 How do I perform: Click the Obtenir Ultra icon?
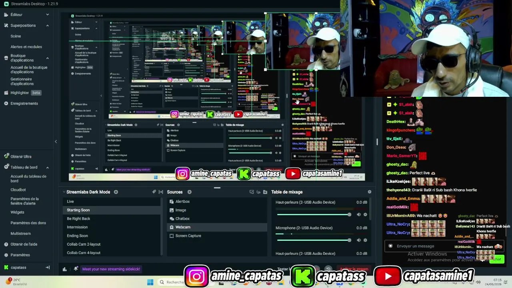(6, 157)
